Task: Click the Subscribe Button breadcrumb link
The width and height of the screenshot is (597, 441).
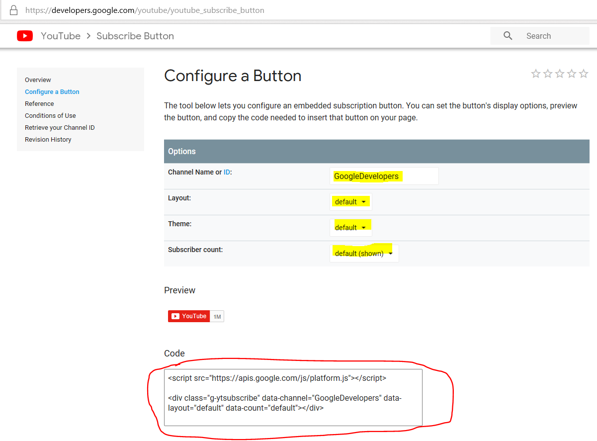Action: point(135,36)
